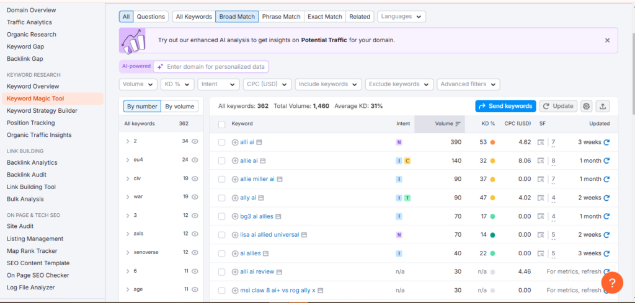This screenshot has height=303, width=635.
Task: Open the orange help question mark button
Action: (x=612, y=283)
